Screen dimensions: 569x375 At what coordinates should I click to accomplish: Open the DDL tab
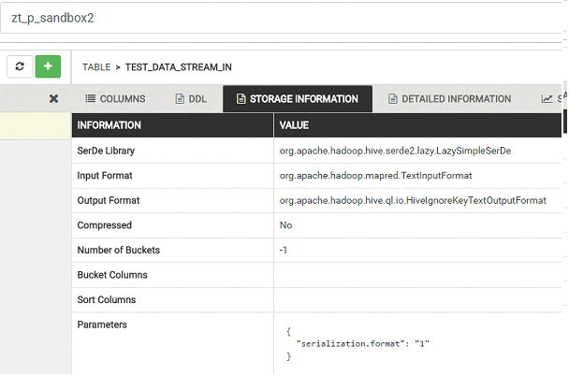197,99
